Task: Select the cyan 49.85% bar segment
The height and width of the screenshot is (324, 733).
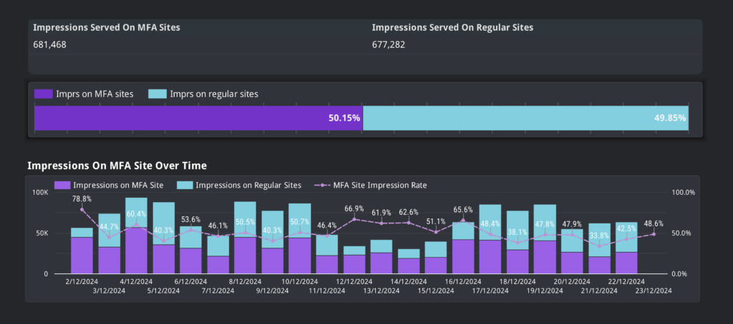Action: coord(525,118)
